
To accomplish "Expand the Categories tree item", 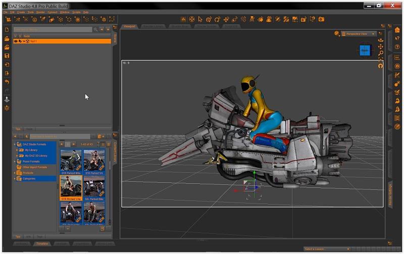I will (x=15, y=178).
